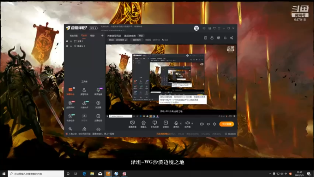Screen dimensions: 314x177
Task: Open the hamburger menu in the title bar
Action: point(219,28)
